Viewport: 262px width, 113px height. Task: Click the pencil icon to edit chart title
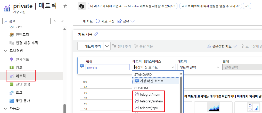pyautogui.click(x=96, y=34)
